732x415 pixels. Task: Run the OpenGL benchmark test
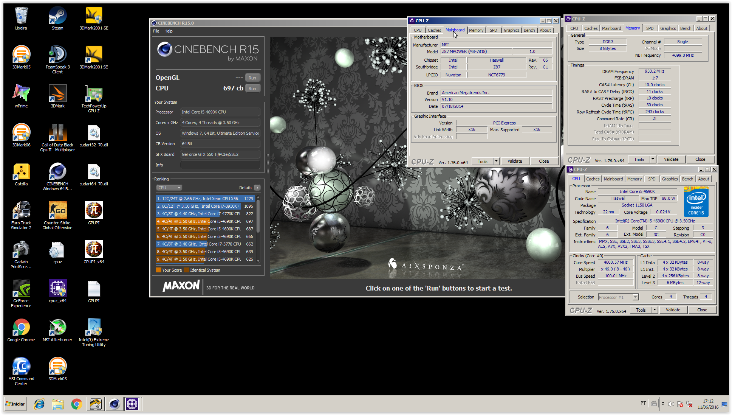252,78
